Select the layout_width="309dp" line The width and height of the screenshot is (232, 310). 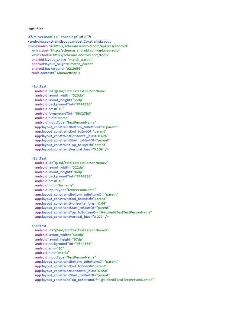[60, 235]
